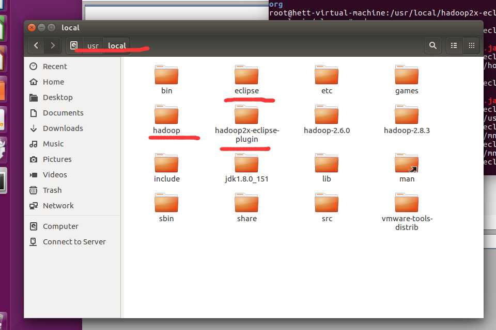496x330 pixels.
Task: Select the jdk1.8.0_151 folder icon
Action: 246,163
